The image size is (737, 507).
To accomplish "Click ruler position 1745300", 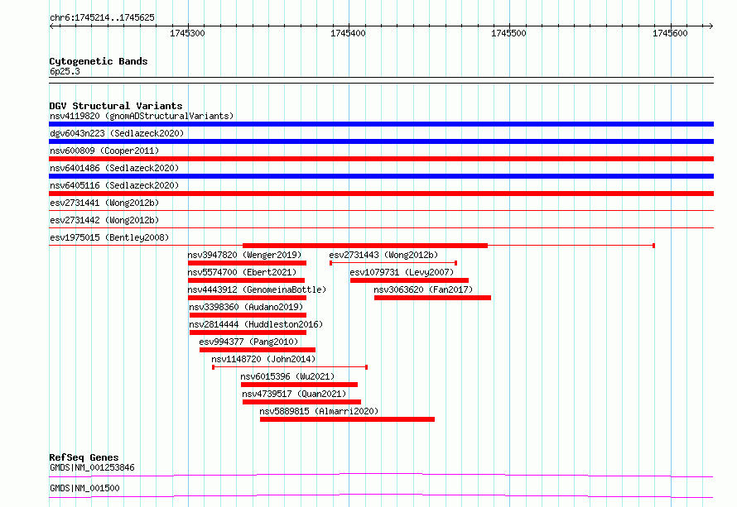I will 187,33.
